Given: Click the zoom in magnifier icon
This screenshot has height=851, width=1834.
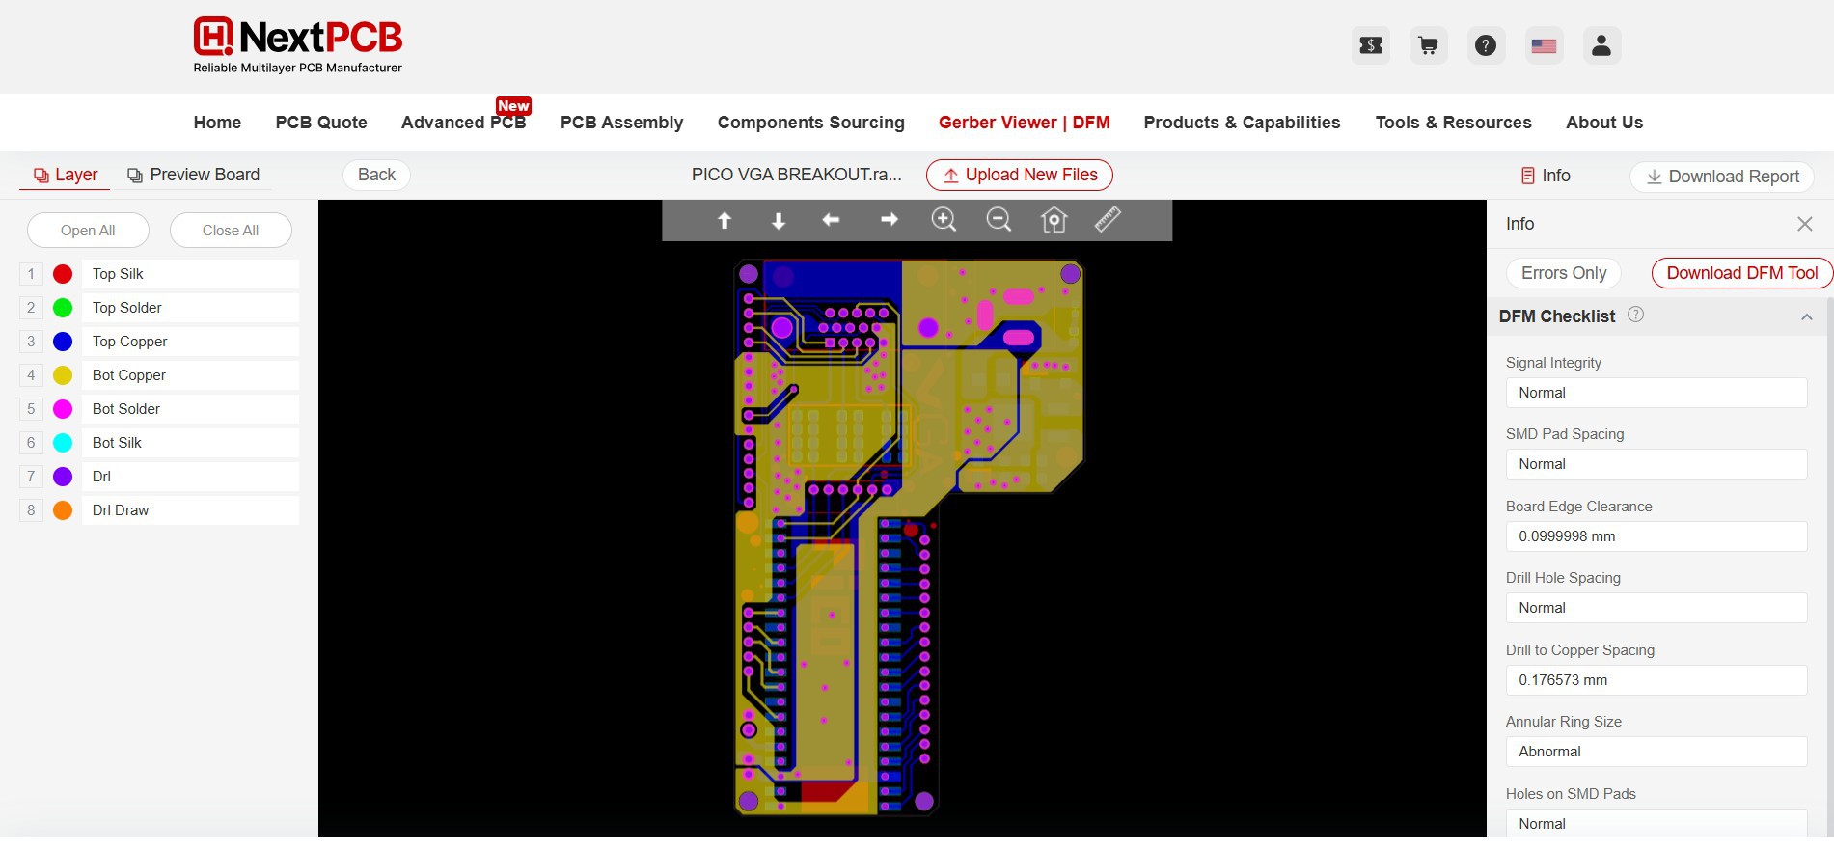Looking at the screenshot, I should click(x=944, y=220).
